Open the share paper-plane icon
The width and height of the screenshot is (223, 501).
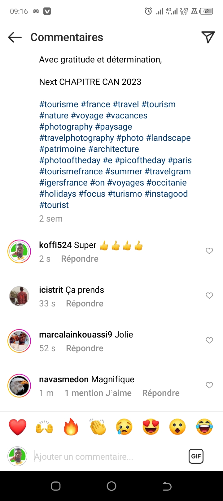[208, 37]
